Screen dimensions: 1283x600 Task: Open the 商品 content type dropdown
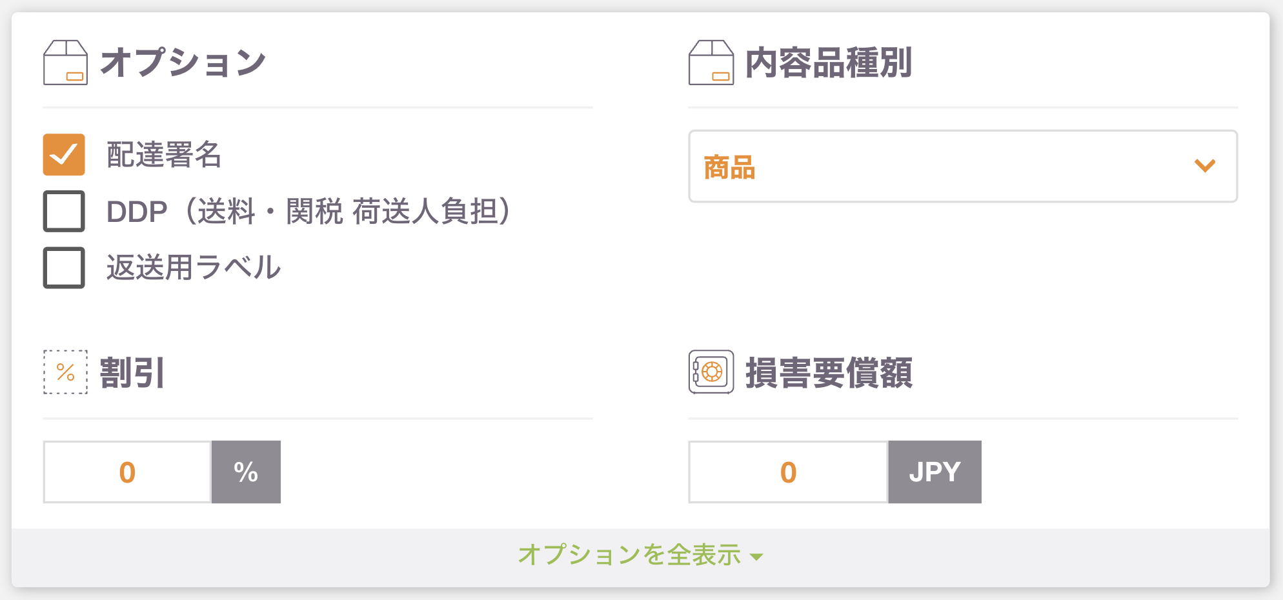pos(963,166)
